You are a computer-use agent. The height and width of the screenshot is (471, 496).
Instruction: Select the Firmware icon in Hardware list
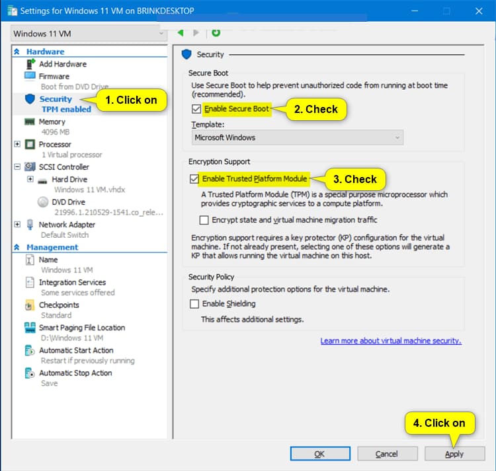tap(30, 77)
